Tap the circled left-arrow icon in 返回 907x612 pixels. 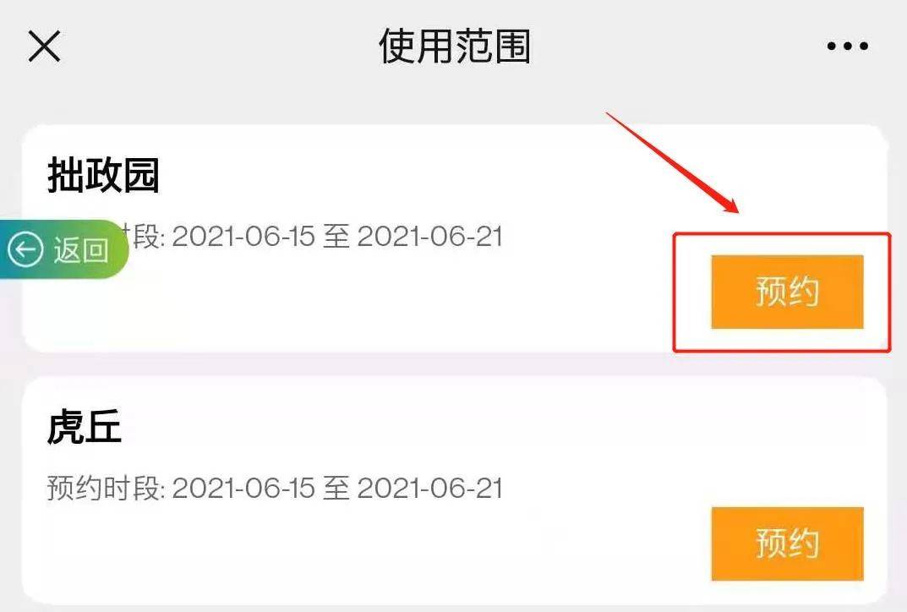(25, 250)
